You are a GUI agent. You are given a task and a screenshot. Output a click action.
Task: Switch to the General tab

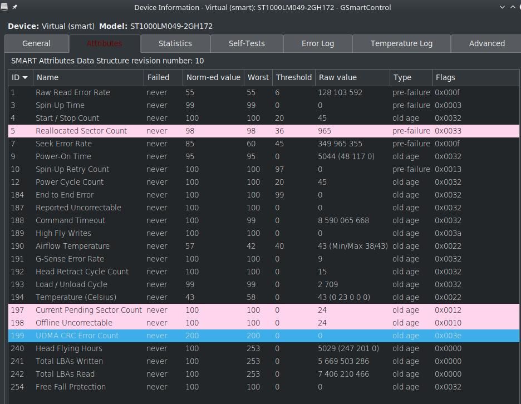[x=37, y=43]
